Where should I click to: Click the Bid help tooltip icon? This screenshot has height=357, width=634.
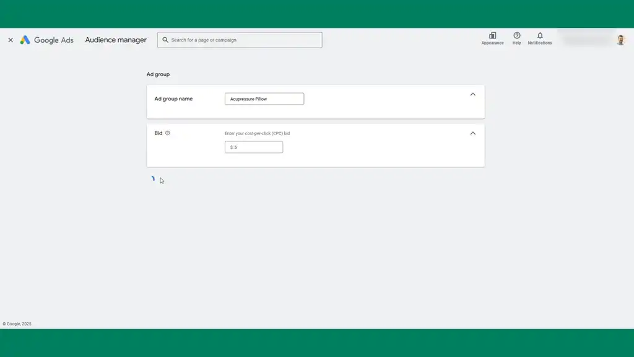click(x=168, y=132)
